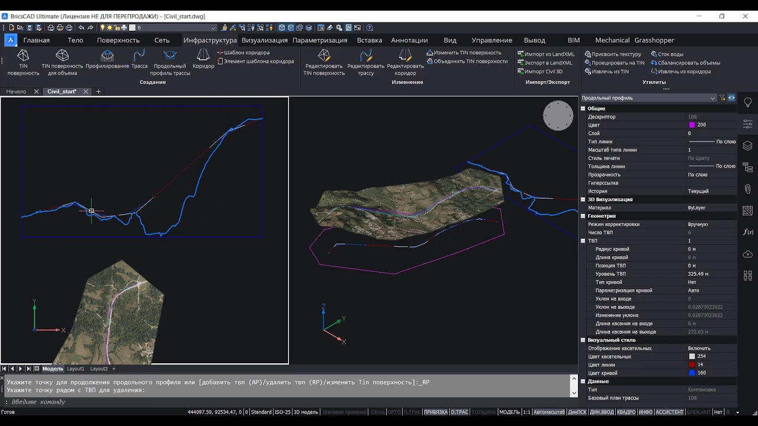Open the Профилирование tool
This screenshot has width=758, height=426.
tap(107, 59)
